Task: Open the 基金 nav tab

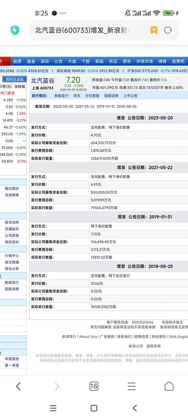Action: point(31,61)
